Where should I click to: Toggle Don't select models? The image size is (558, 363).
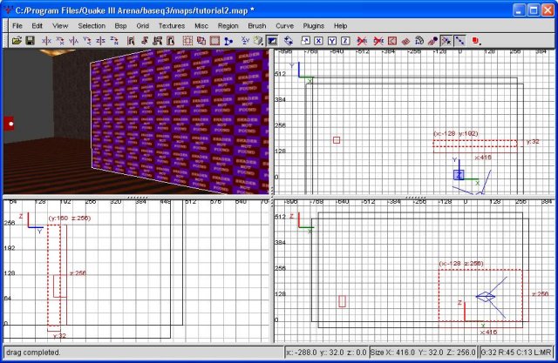coord(378,41)
